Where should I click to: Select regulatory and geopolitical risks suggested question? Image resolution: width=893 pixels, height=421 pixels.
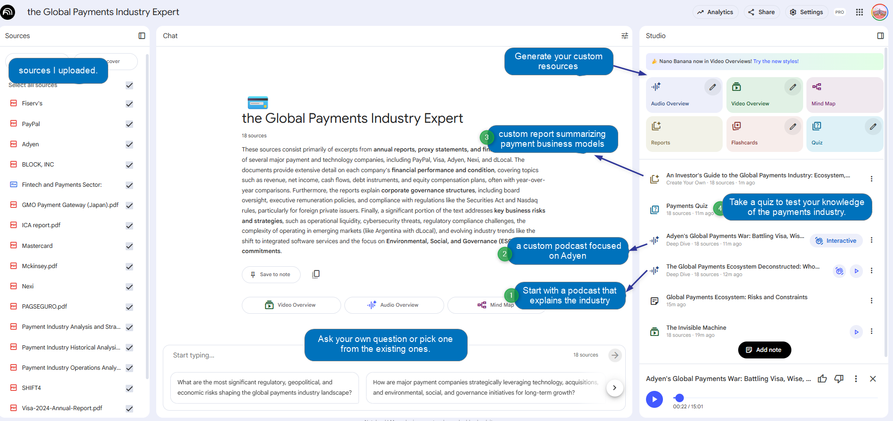(264, 388)
